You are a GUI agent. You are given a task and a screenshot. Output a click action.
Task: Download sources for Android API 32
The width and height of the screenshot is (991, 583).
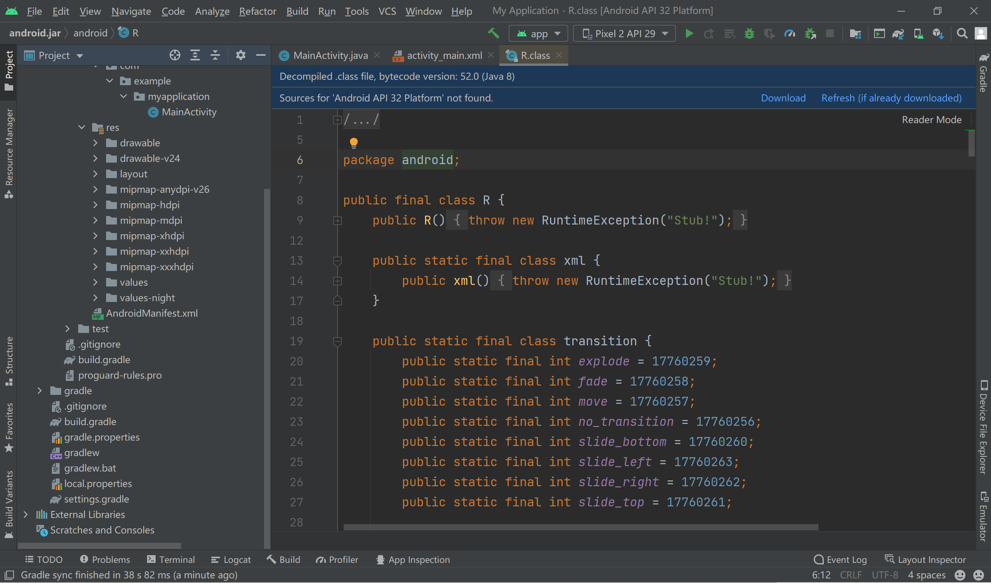783,98
